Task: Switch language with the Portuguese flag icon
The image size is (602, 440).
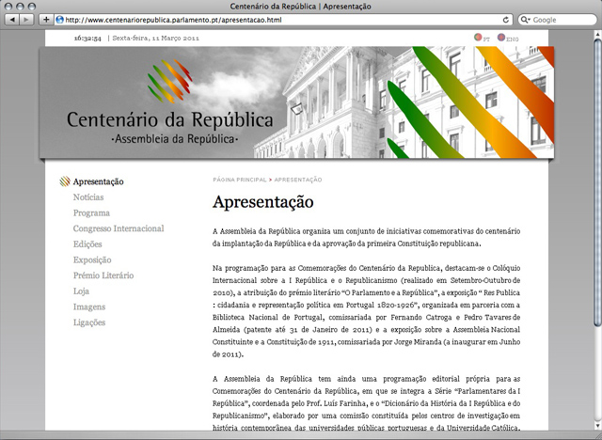Action: (x=478, y=37)
